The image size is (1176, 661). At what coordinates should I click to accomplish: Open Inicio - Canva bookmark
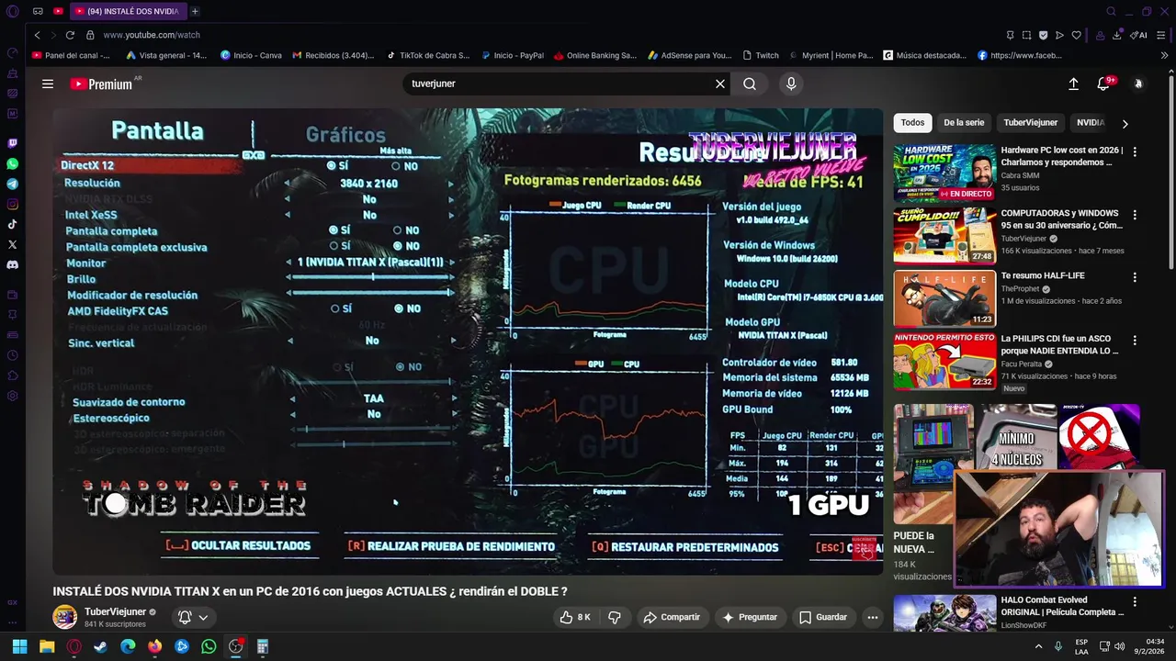click(251, 55)
